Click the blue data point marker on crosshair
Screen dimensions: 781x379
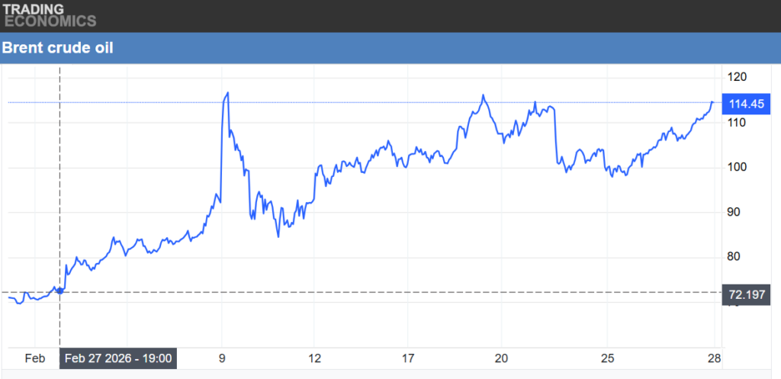[59, 291]
